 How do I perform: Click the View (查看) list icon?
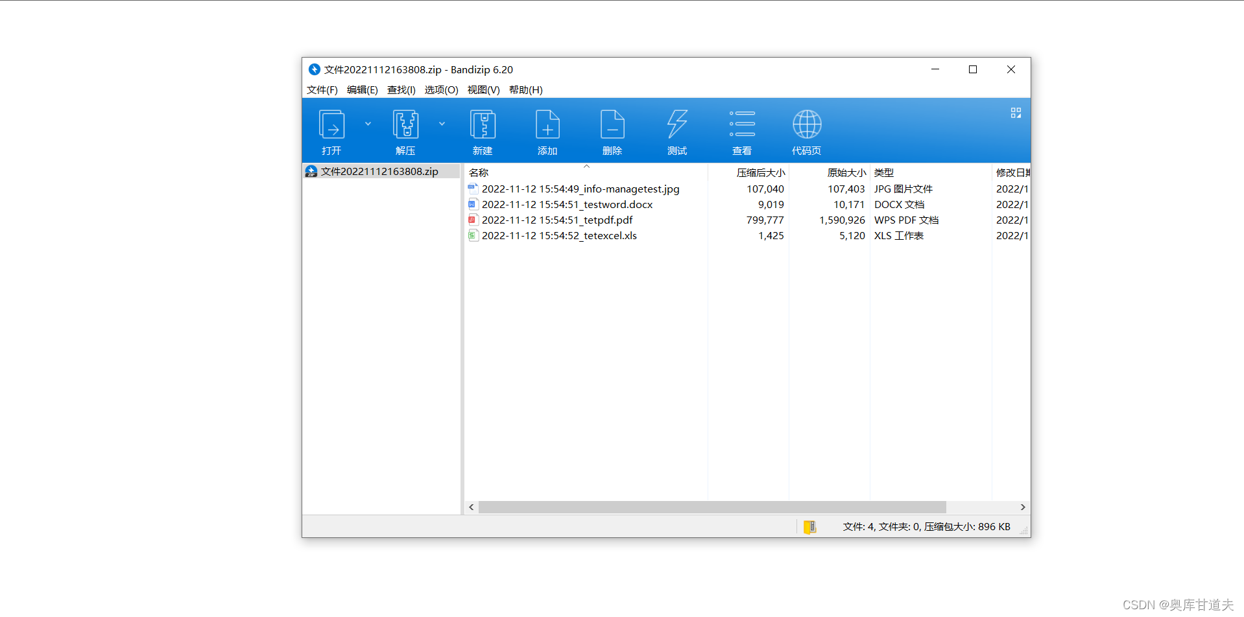tap(742, 124)
